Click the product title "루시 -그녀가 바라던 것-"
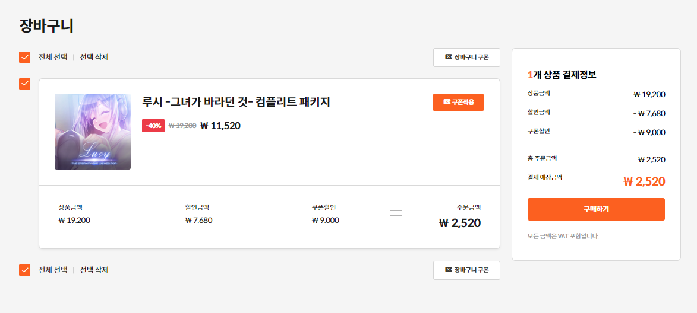697x313 pixels. (236, 103)
